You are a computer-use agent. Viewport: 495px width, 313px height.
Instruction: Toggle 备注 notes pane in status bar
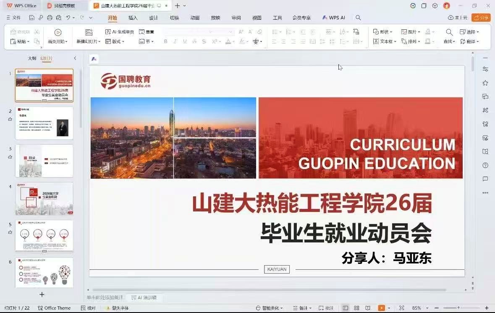click(x=302, y=308)
